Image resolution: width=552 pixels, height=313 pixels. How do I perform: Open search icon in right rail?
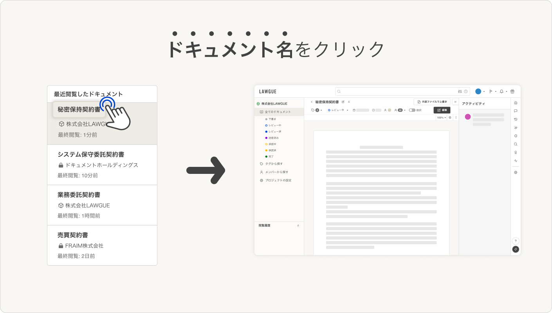pos(516,144)
